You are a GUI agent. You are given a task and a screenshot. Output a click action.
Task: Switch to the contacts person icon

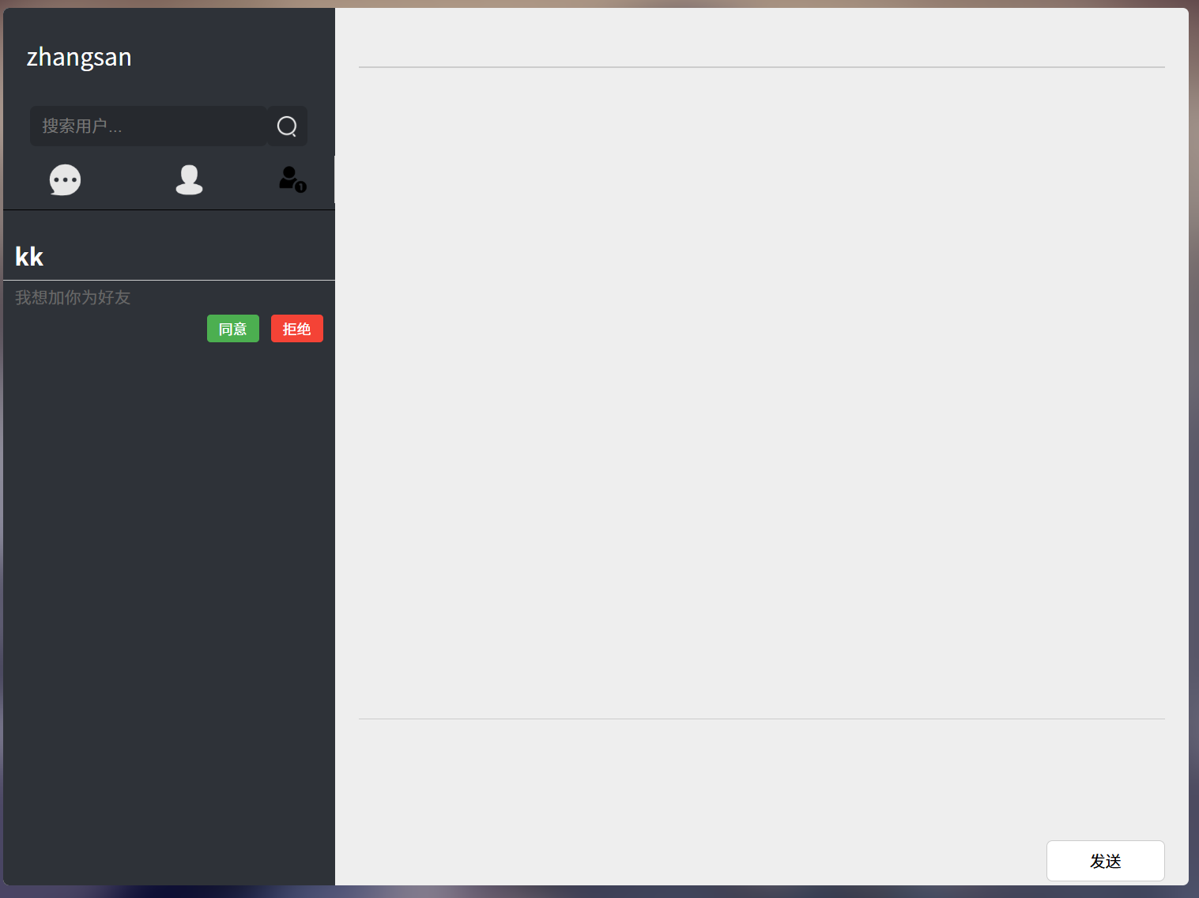[x=189, y=180]
